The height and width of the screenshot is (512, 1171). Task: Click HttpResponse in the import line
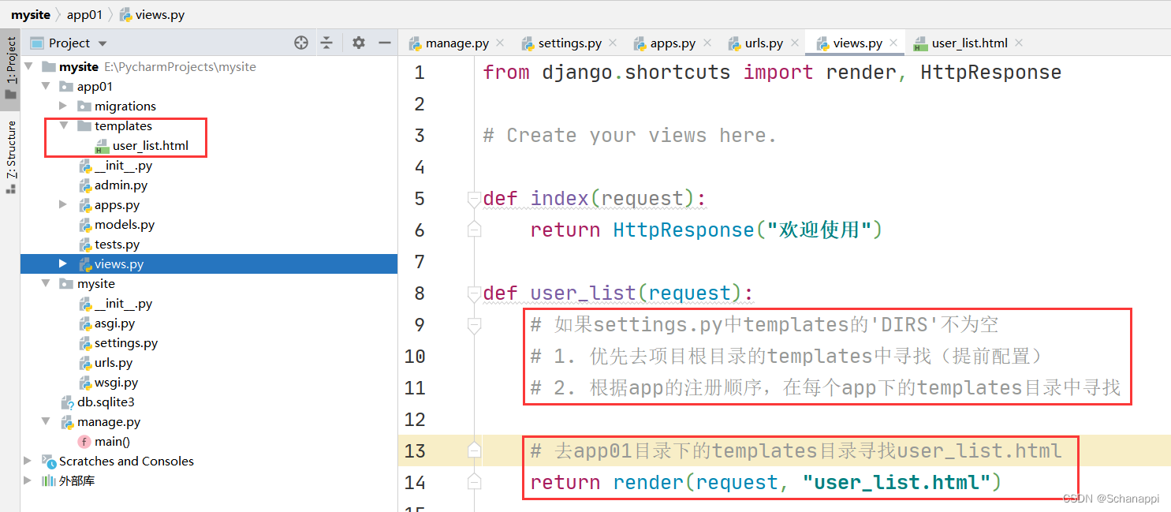(x=990, y=73)
